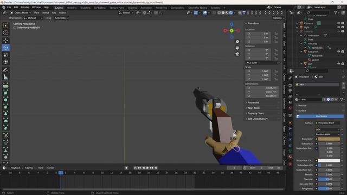Disable Light in renders toggle
The width and height of the screenshot is (347, 195).
[x=343, y=27]
